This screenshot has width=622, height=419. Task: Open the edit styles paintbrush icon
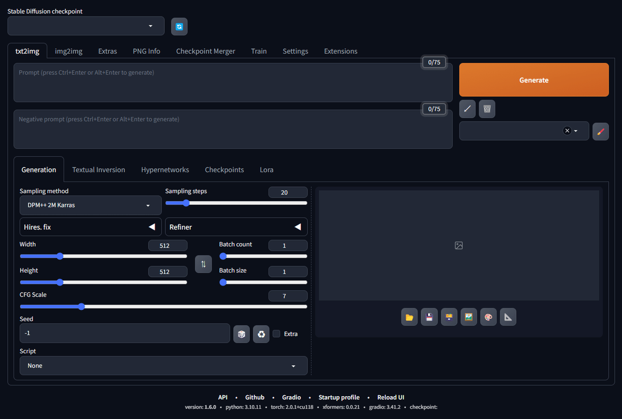(601, 131)
